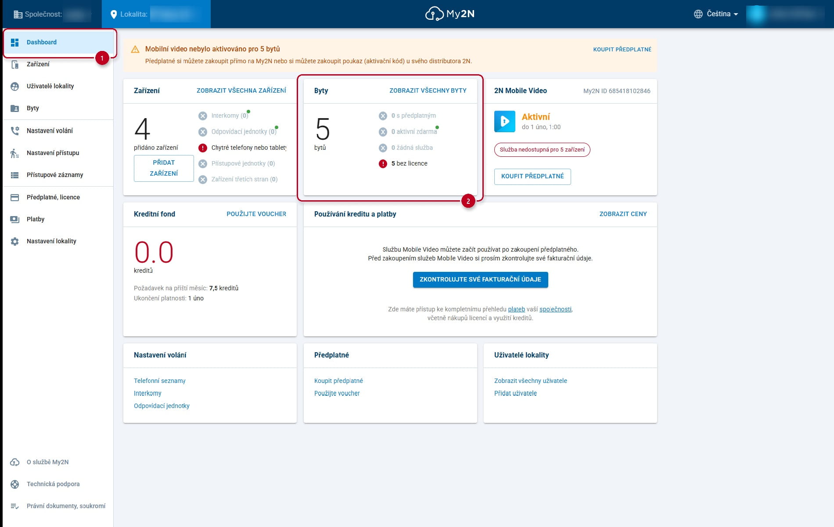Click the Zařízení device icon in sidebar
The width and height of the screenshot is (834, 527).
pos(14,65)
